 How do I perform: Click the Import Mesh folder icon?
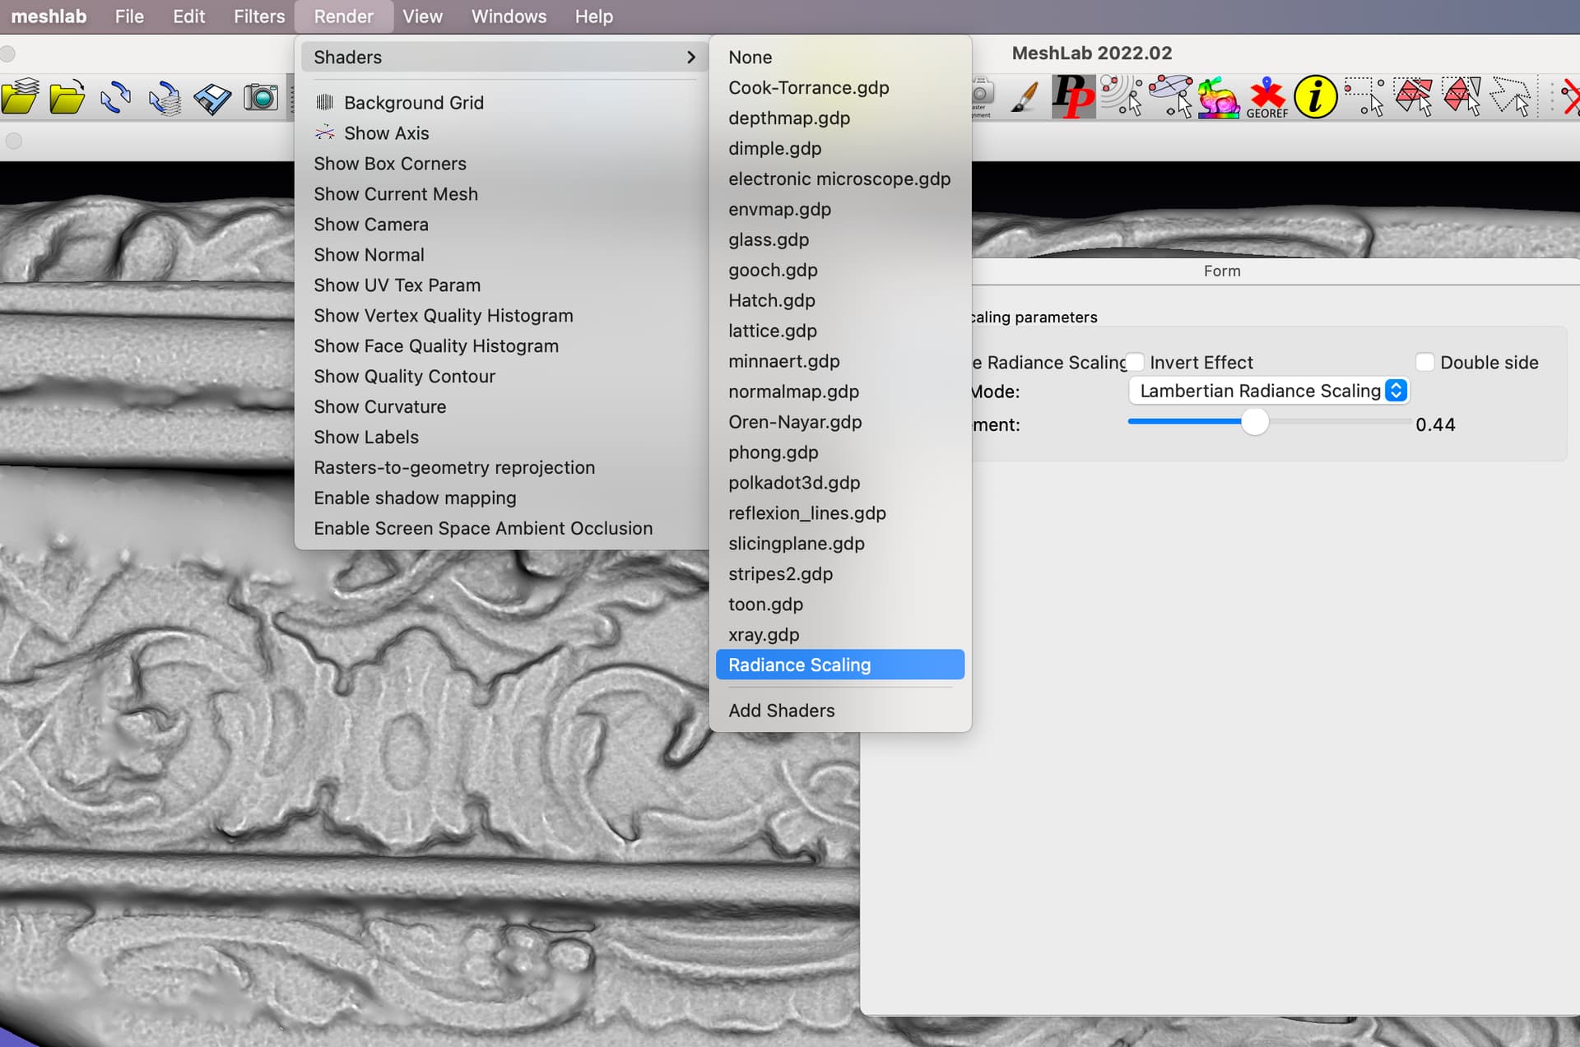coord(67,98)
